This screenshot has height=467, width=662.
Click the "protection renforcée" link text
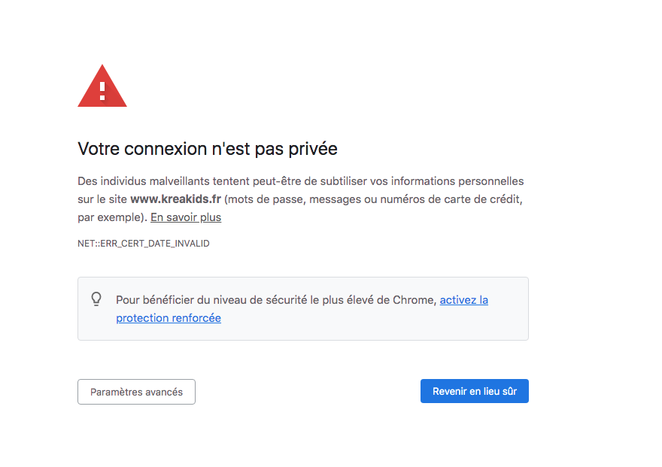(x=169, y=317)
